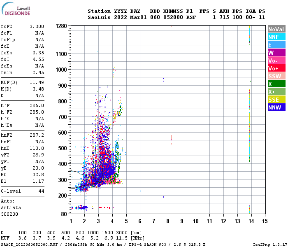Image resolution: width=288 pixels, height=247 pixels.
Task: Select the W purple legend swatch
Action: click(276, 53)
